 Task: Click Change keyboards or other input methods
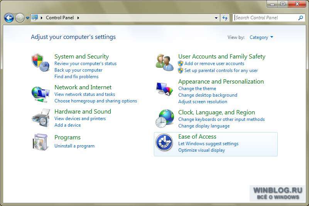tap(221, 119)
